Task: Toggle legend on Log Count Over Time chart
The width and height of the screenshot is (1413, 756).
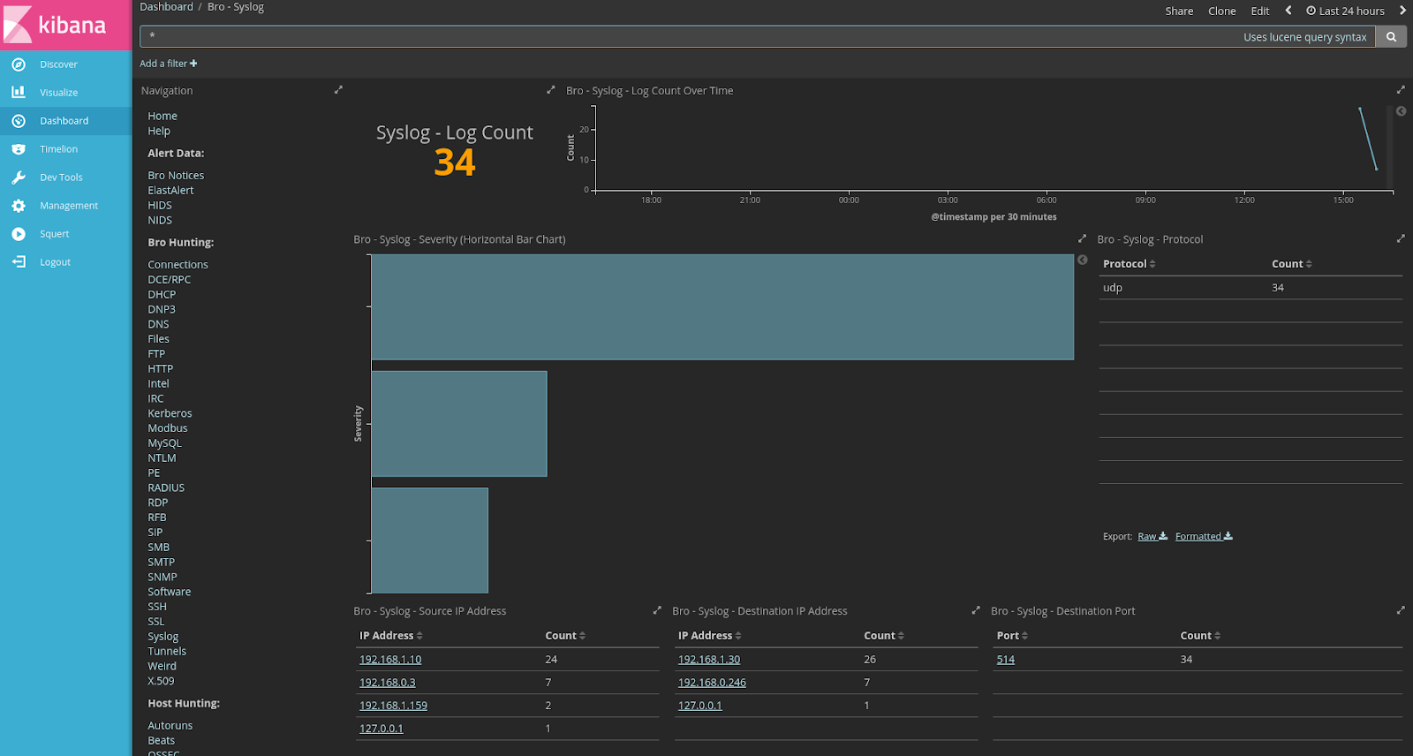Action: click(x=1401, y=111)
